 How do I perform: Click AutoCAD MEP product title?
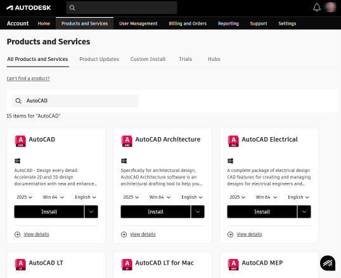point(262,263)
